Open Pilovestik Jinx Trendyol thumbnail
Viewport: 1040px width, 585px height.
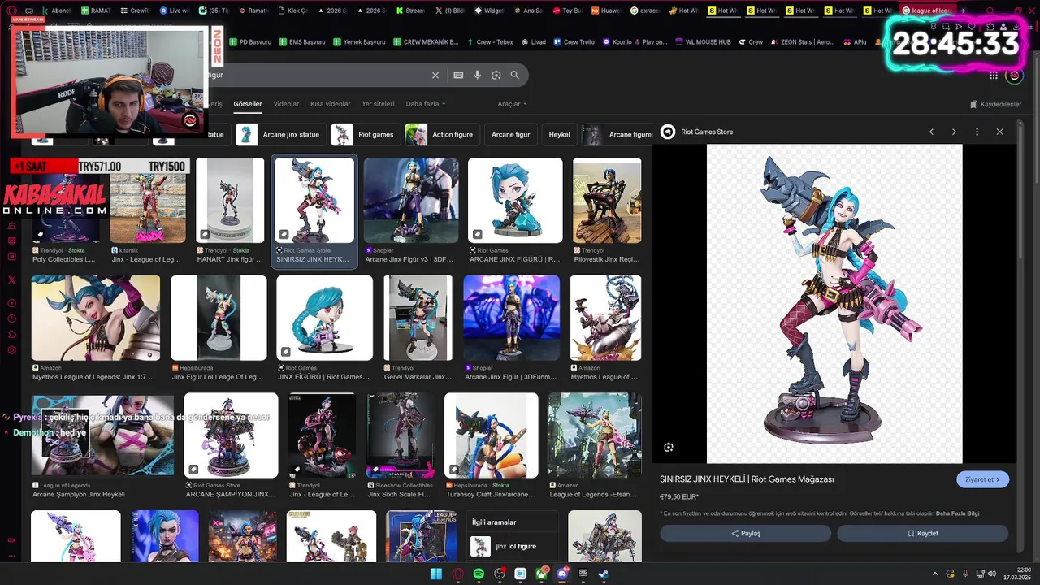pos(607,201)
